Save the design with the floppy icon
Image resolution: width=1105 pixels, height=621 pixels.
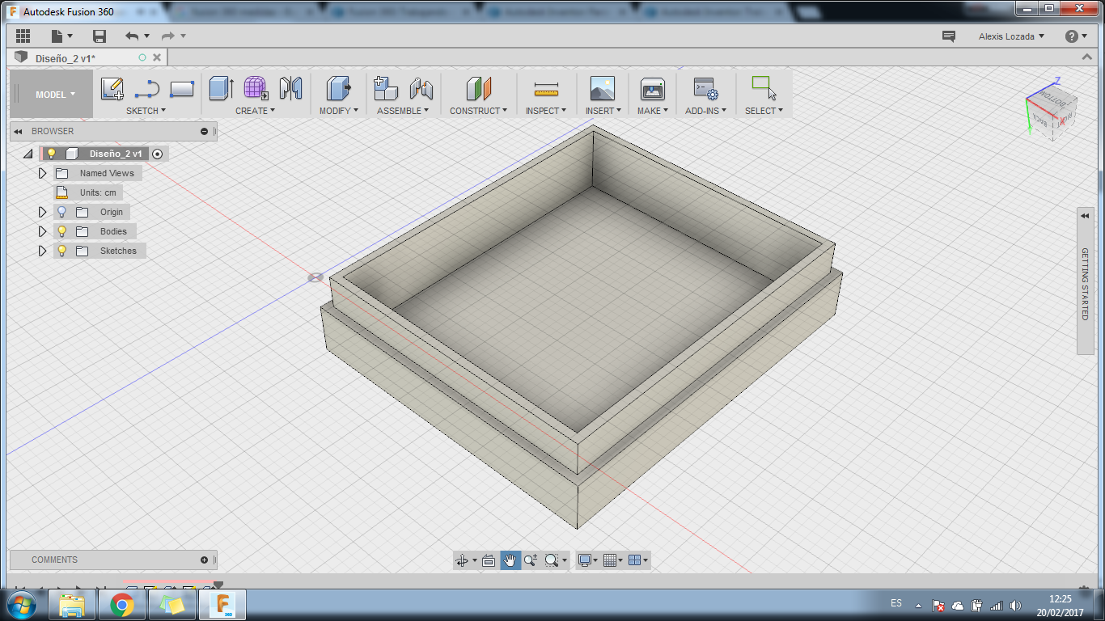(99, 36)
